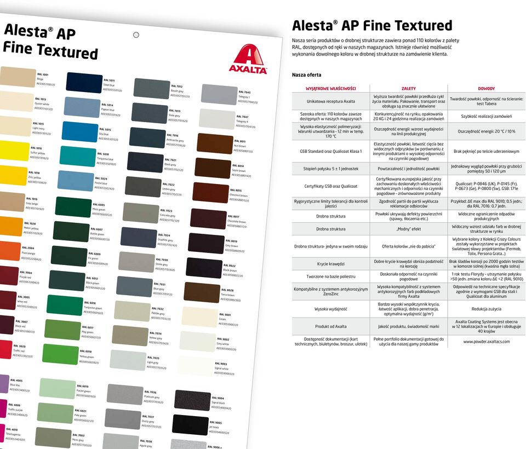This screenshot has height=449, width=526.
Task: Choose the RAL 7022 Umbra grey swatch
Action: click(143, 187)
